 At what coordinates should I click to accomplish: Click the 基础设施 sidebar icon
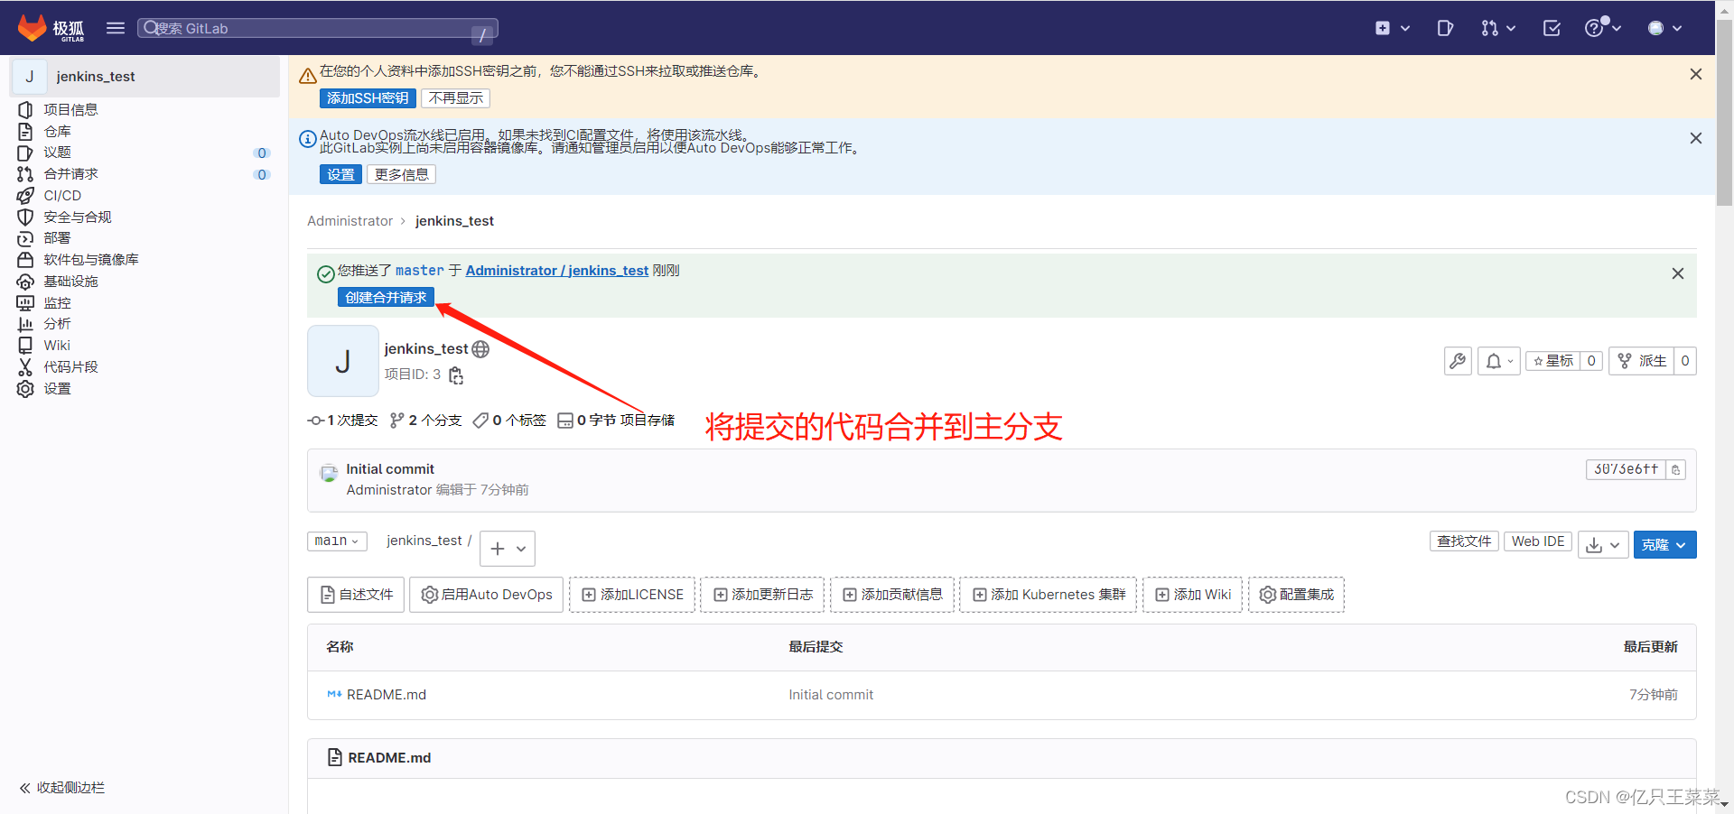pyautogui.click(x=25, y=282)
